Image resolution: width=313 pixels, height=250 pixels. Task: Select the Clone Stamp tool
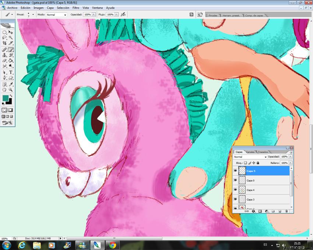4,55
